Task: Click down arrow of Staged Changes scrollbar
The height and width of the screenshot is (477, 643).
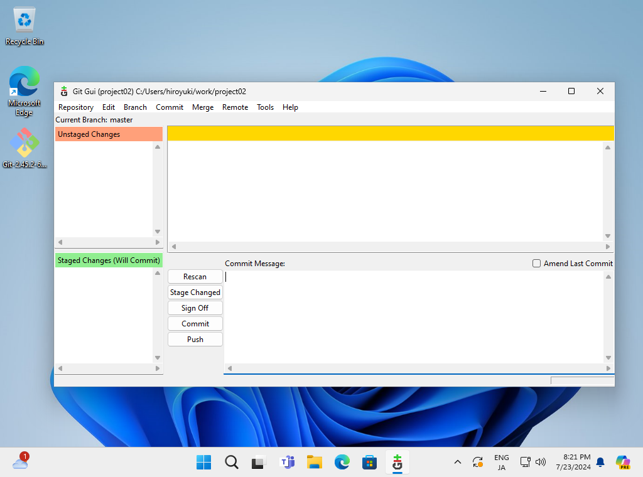Action: coord(158,358)
